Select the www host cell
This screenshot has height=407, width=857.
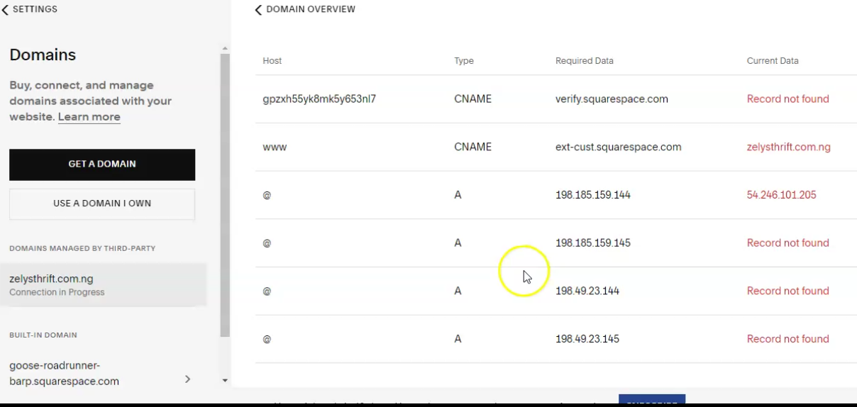pos(275,147)
